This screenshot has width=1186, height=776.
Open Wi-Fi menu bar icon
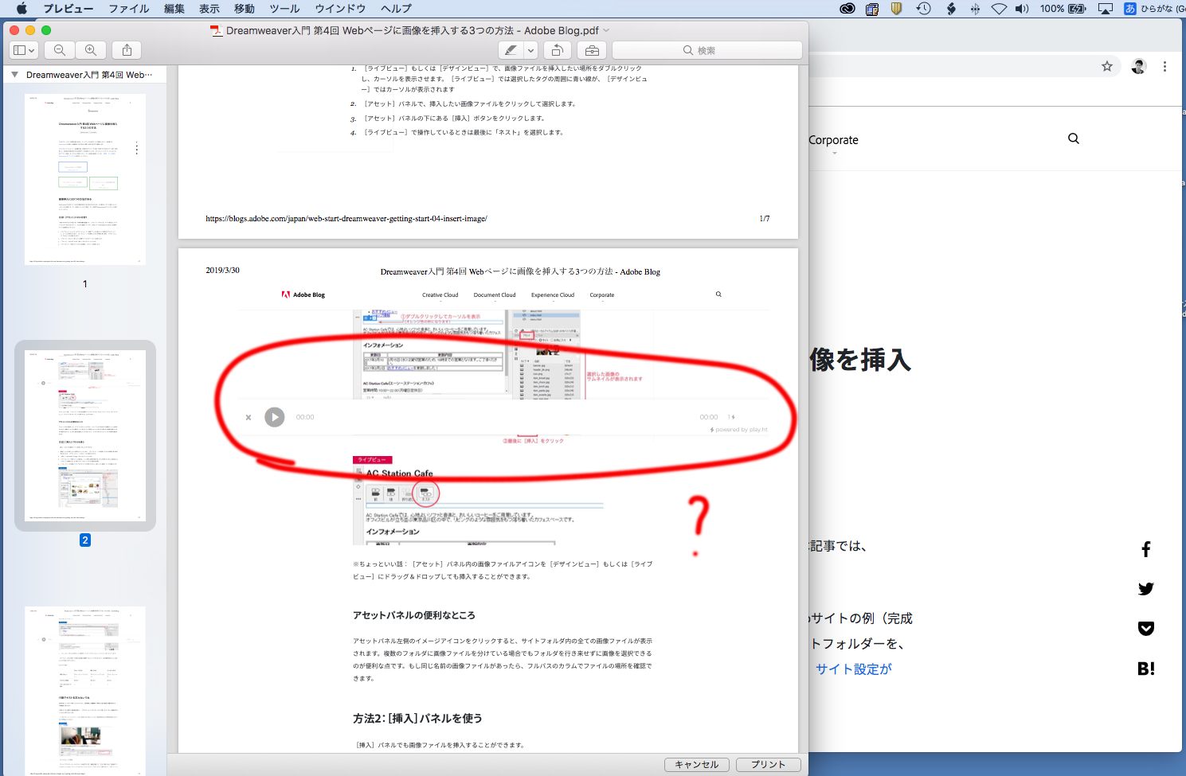click(x=999, y=9)
